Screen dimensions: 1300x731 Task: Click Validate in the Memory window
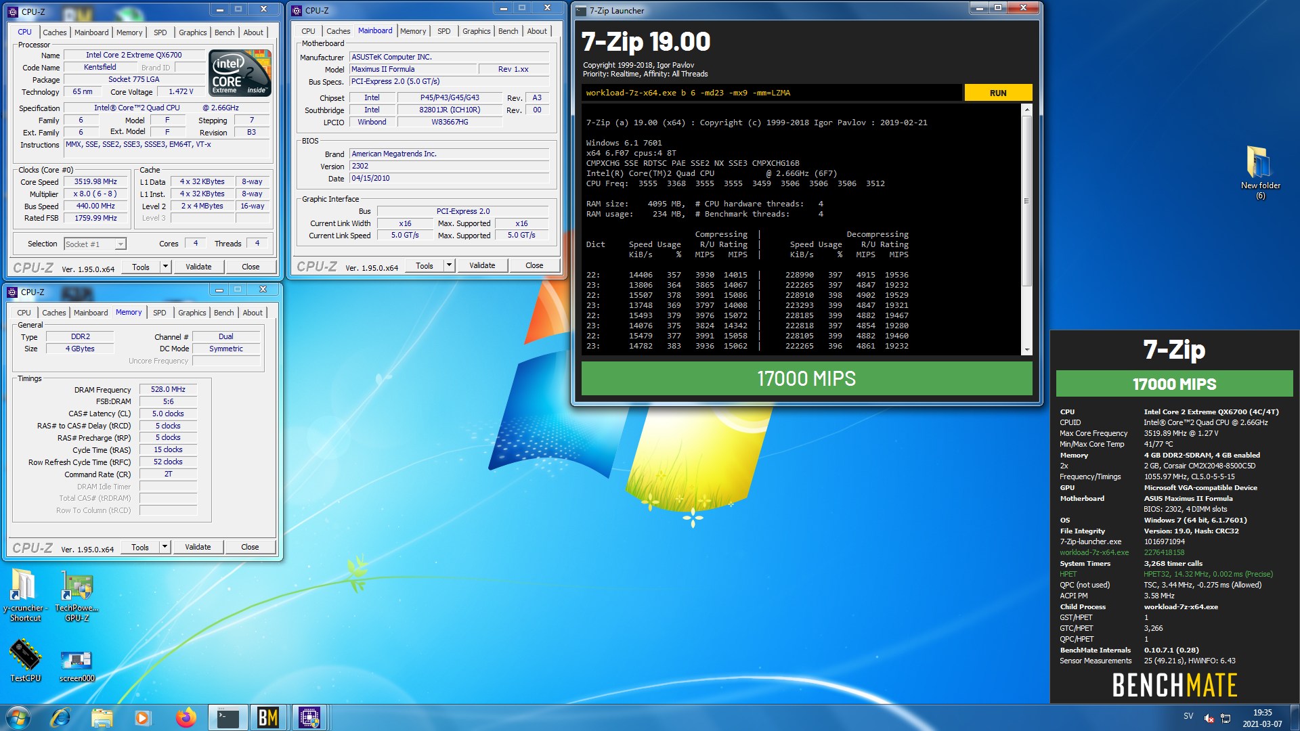coord(198,547)
